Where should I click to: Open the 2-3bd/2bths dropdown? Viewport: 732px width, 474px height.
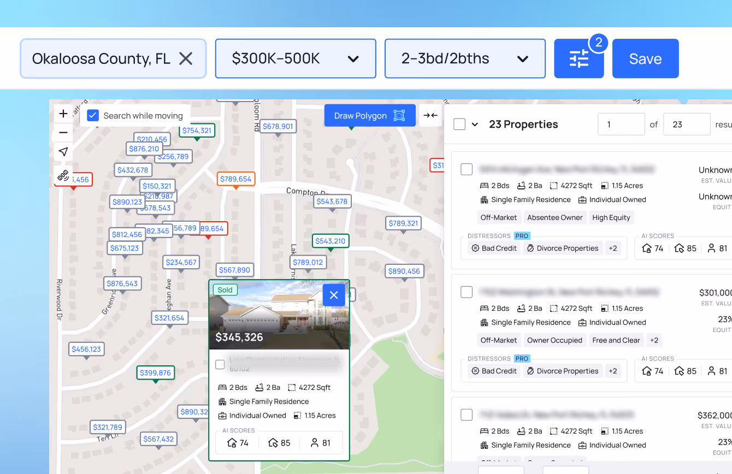coord(465,58)
